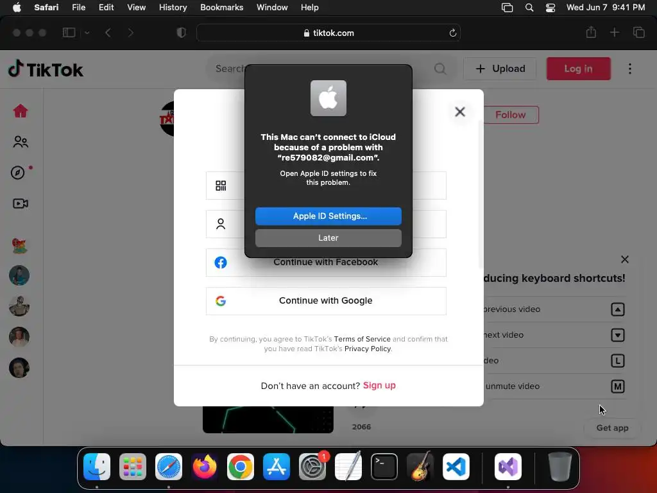Screen dimensions: 657x493
Task: Expand the sidebar dropdown chevron in Safari toolbar
Action: [x=87, y=33]
